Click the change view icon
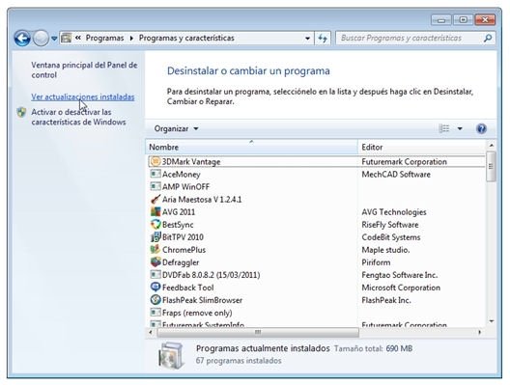 444,128
